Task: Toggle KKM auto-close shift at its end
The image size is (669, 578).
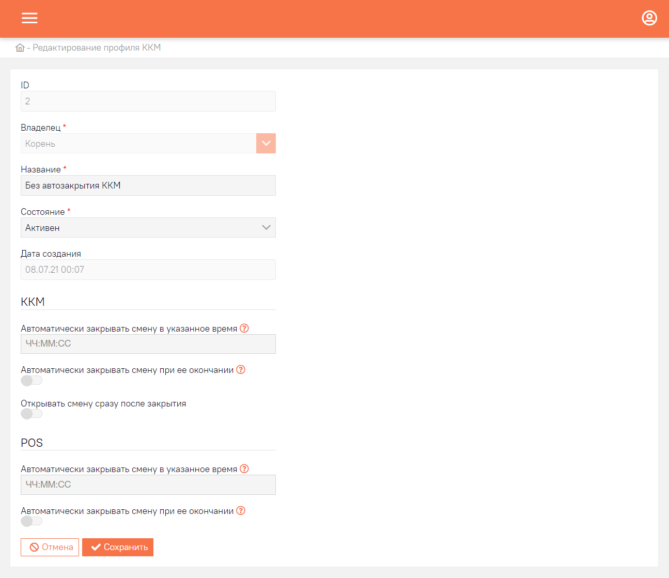Action: coord(31,381)
